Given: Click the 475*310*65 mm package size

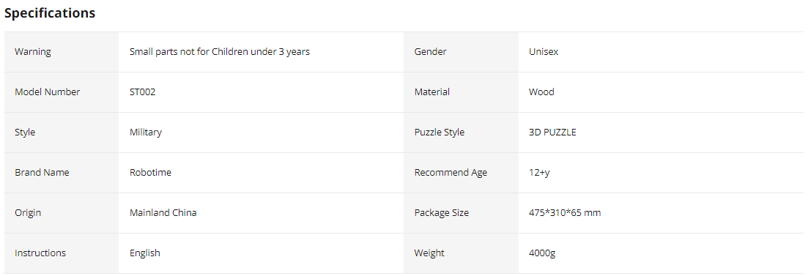Looking at the screenshot, I should click(565, 212).
